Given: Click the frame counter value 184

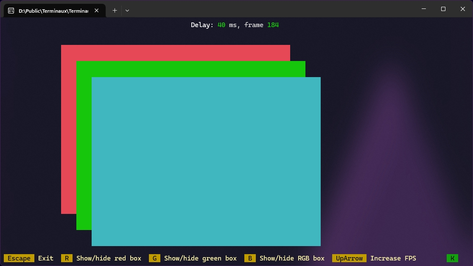Looking at the screenshot, I should pyautogui.click(x=273, y=25).
